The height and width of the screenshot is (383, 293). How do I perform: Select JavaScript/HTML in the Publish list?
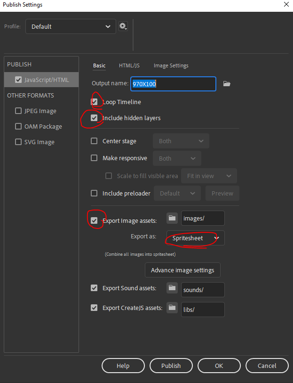pos(46,80)
